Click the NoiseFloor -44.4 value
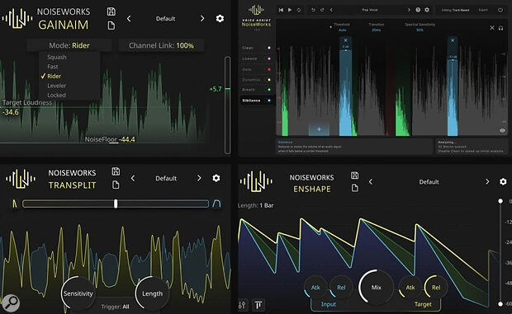512x314 pixels. click(x=126, y=139)
